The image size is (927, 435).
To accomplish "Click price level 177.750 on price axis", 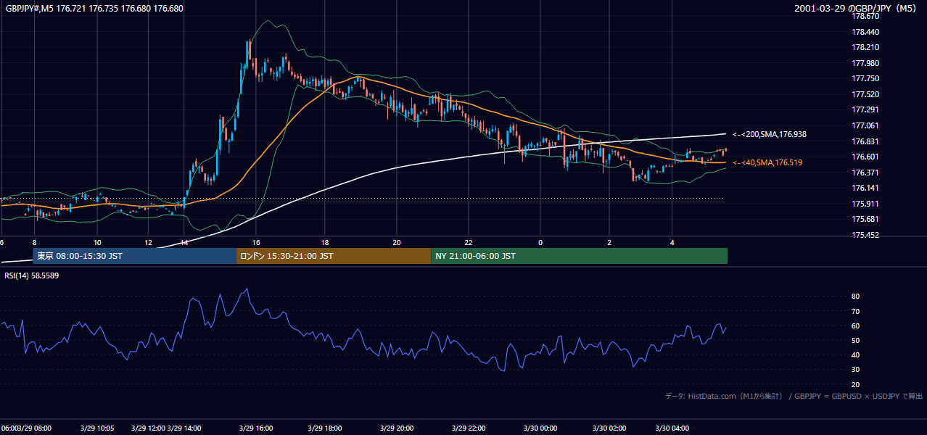I will pos(865,78).
